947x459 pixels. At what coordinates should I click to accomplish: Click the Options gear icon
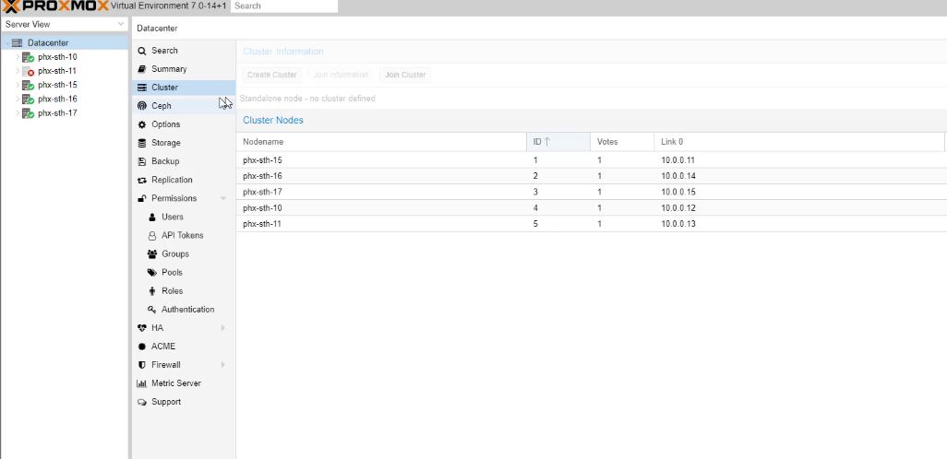[142, 124]
